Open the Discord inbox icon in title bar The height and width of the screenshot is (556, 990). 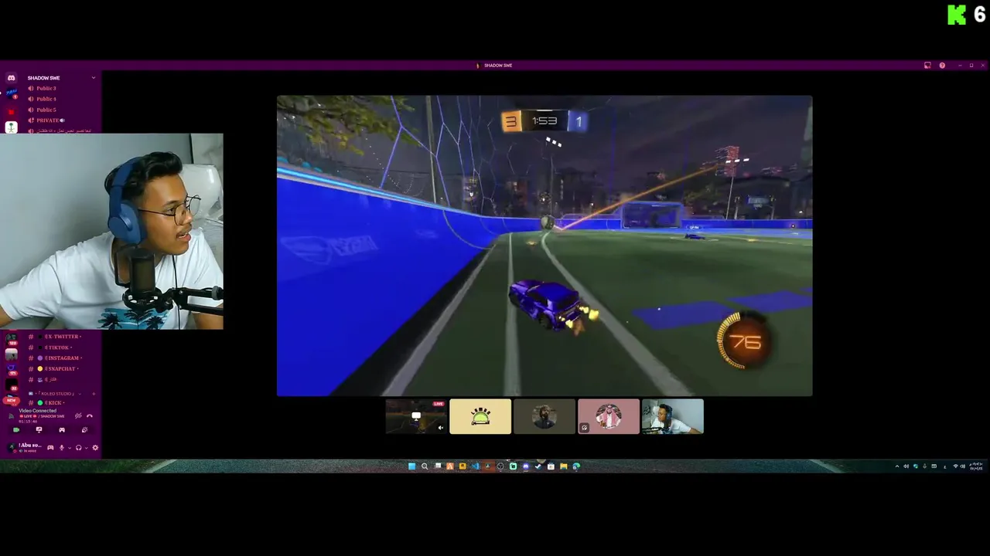point(927,66)
